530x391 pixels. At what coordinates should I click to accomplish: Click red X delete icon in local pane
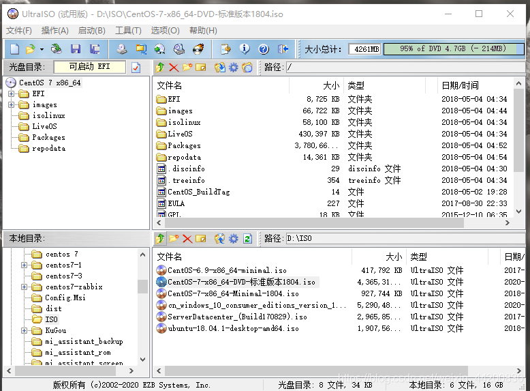click(187, 239)
